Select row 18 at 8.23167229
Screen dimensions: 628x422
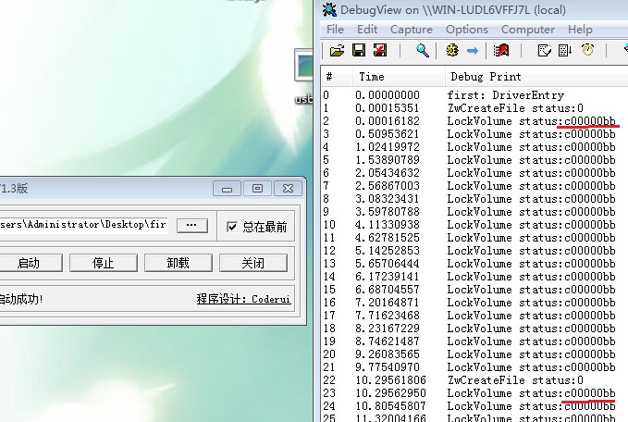pos(474,329)
